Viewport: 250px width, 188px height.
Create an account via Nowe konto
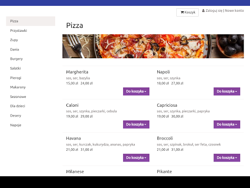click(234, 11)
